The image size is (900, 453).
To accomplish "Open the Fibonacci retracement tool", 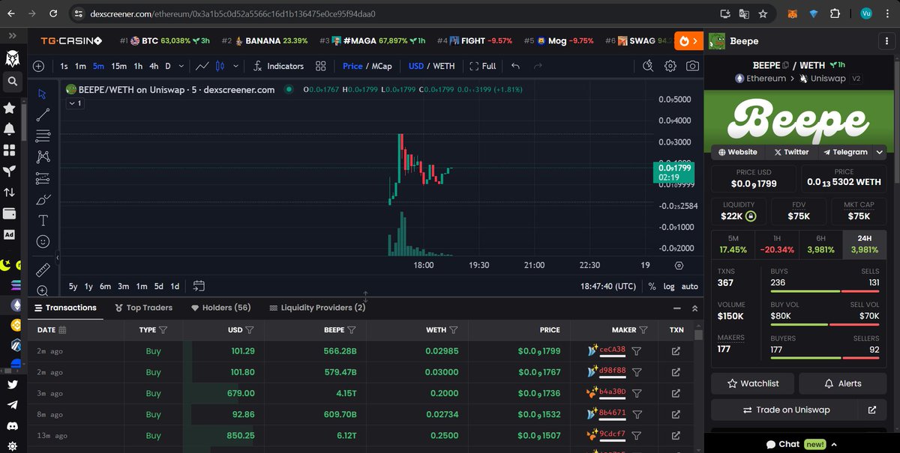I will tap(43, 136).
